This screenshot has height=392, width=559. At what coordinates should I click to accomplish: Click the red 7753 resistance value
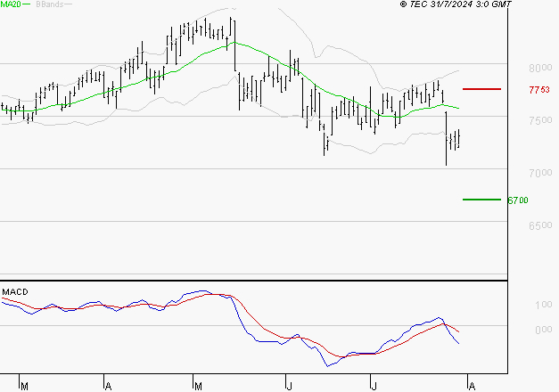click(x=539, y=90)
